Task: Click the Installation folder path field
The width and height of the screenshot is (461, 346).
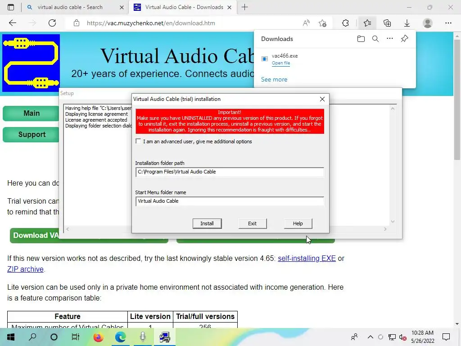Action: pyautogui.click(x=230, y=172)
